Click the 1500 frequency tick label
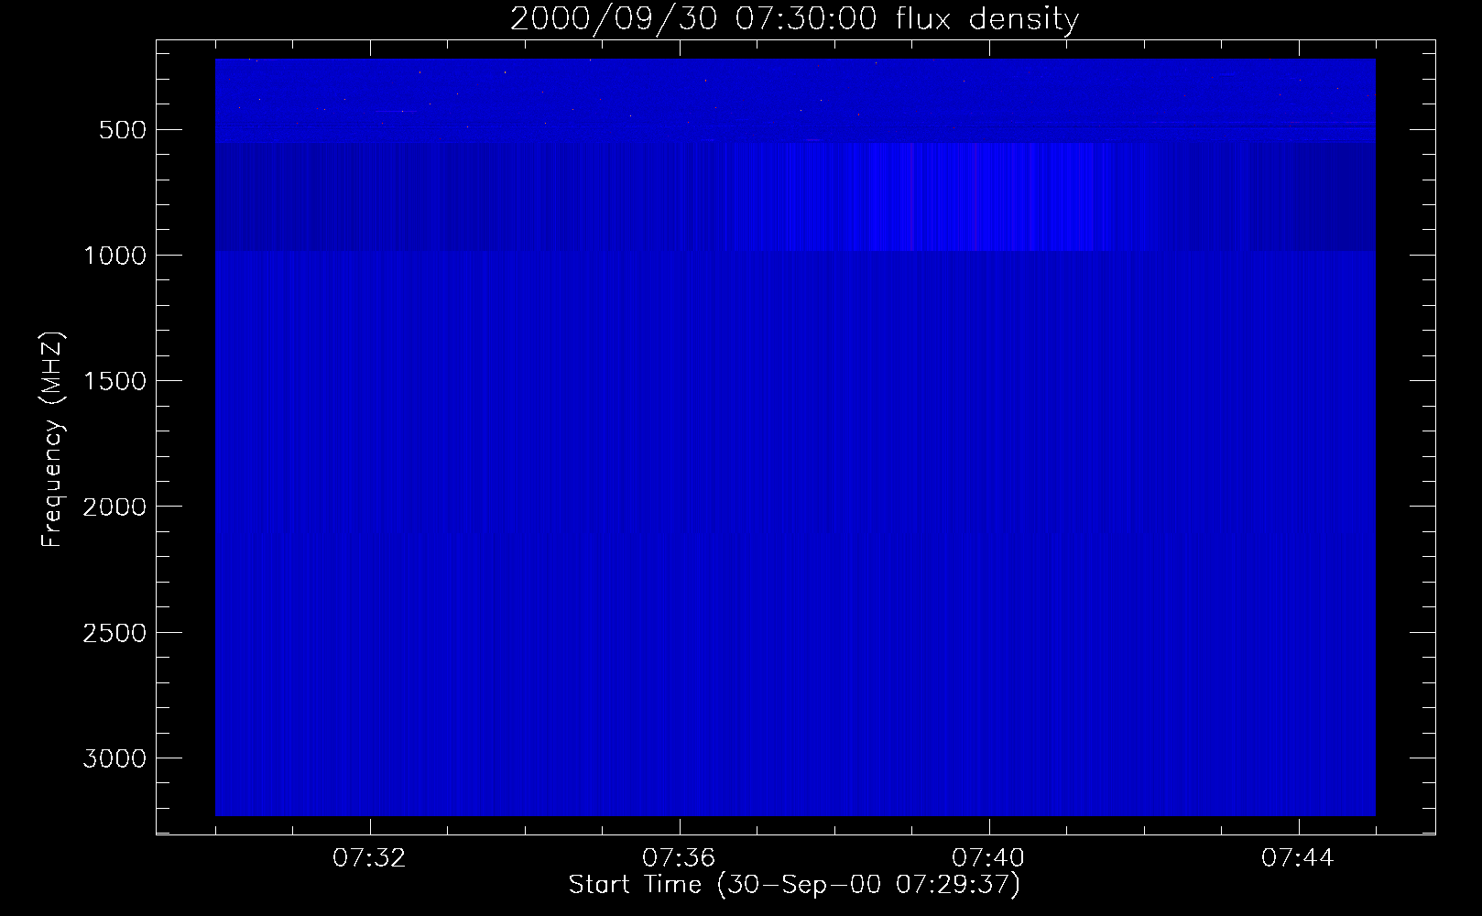 click(x=114, y=381)
